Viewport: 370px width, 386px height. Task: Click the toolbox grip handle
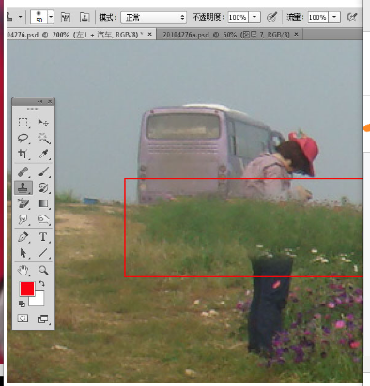[x=33, y=109]
